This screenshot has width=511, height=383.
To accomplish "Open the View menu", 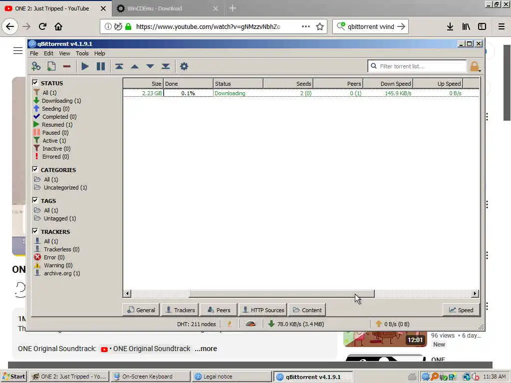I will [64, 53].
